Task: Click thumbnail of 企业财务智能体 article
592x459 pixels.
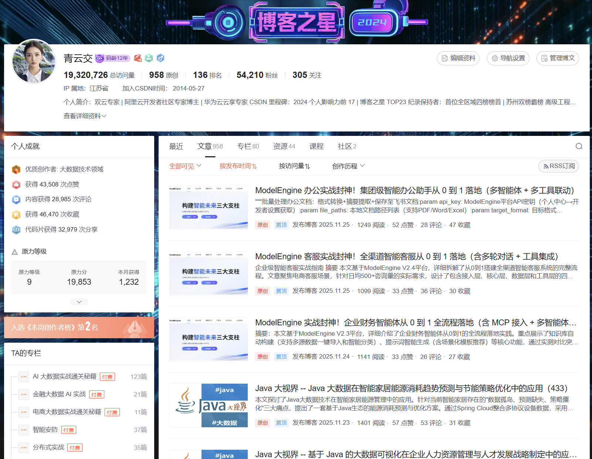Action: (209, 339)
